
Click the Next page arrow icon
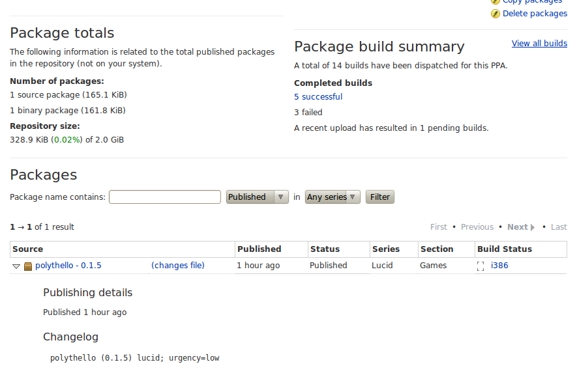533,227
